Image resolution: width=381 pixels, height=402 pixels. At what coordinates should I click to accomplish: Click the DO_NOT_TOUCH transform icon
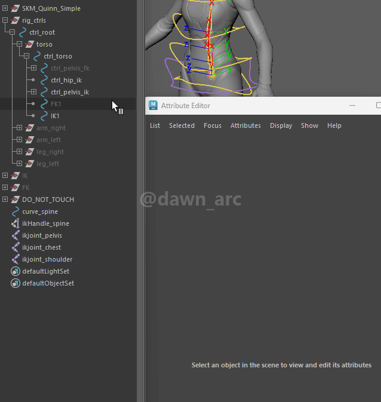[x=16, y=199]
